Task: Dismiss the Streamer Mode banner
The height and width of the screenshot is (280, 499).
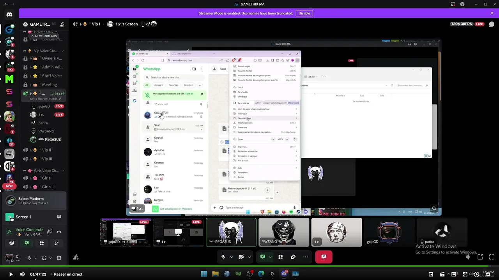Action: coord(492,13)
